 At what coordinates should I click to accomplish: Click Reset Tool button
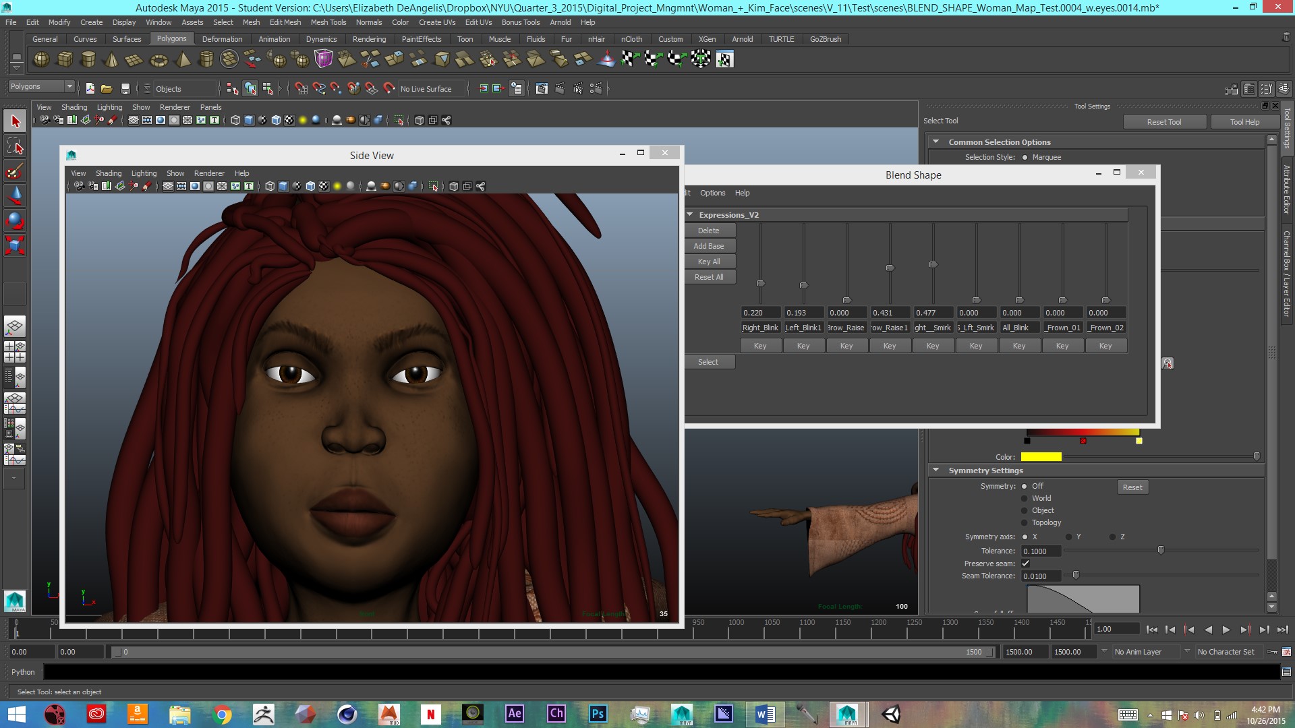pyautogui.click(x=1164, y=122)
